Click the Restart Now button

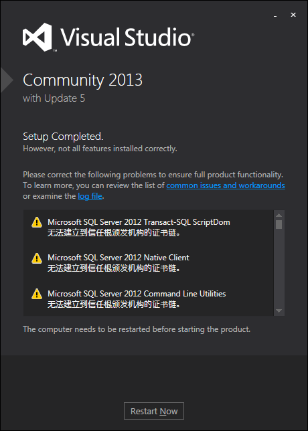(154, 411)
